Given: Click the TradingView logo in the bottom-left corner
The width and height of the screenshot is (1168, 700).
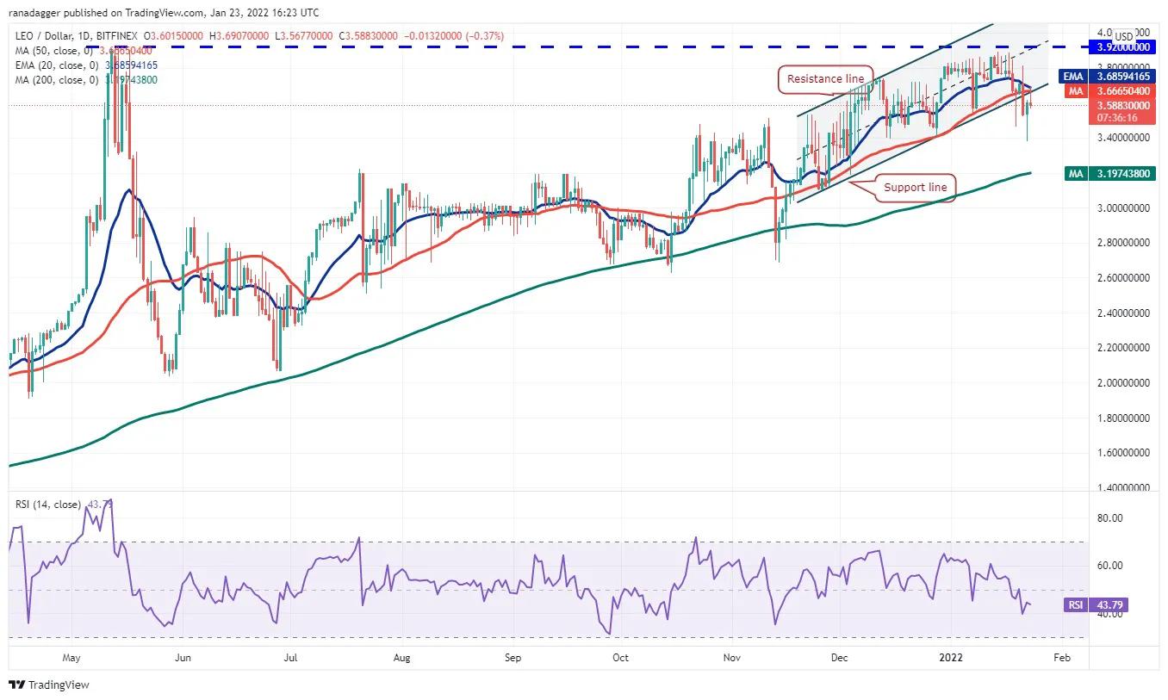Looking at the screenshot, I should 47,685.
